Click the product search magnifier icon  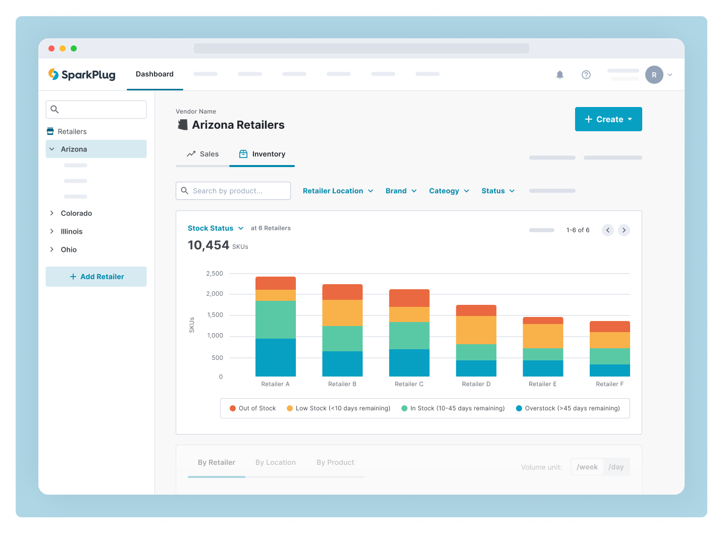click(185, 191)
